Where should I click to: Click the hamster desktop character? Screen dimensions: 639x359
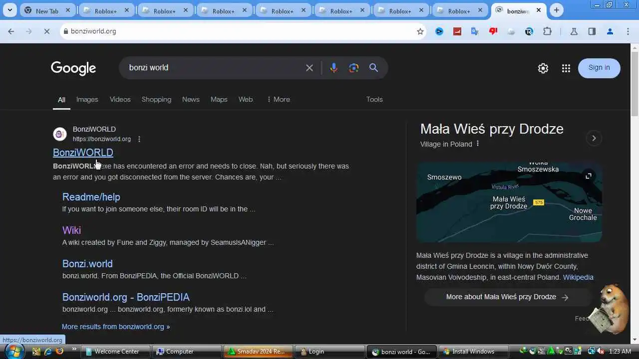(x=609, y=310)
